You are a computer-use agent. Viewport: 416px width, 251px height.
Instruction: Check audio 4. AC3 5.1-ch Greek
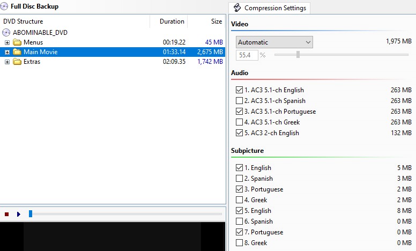point(239,122)
